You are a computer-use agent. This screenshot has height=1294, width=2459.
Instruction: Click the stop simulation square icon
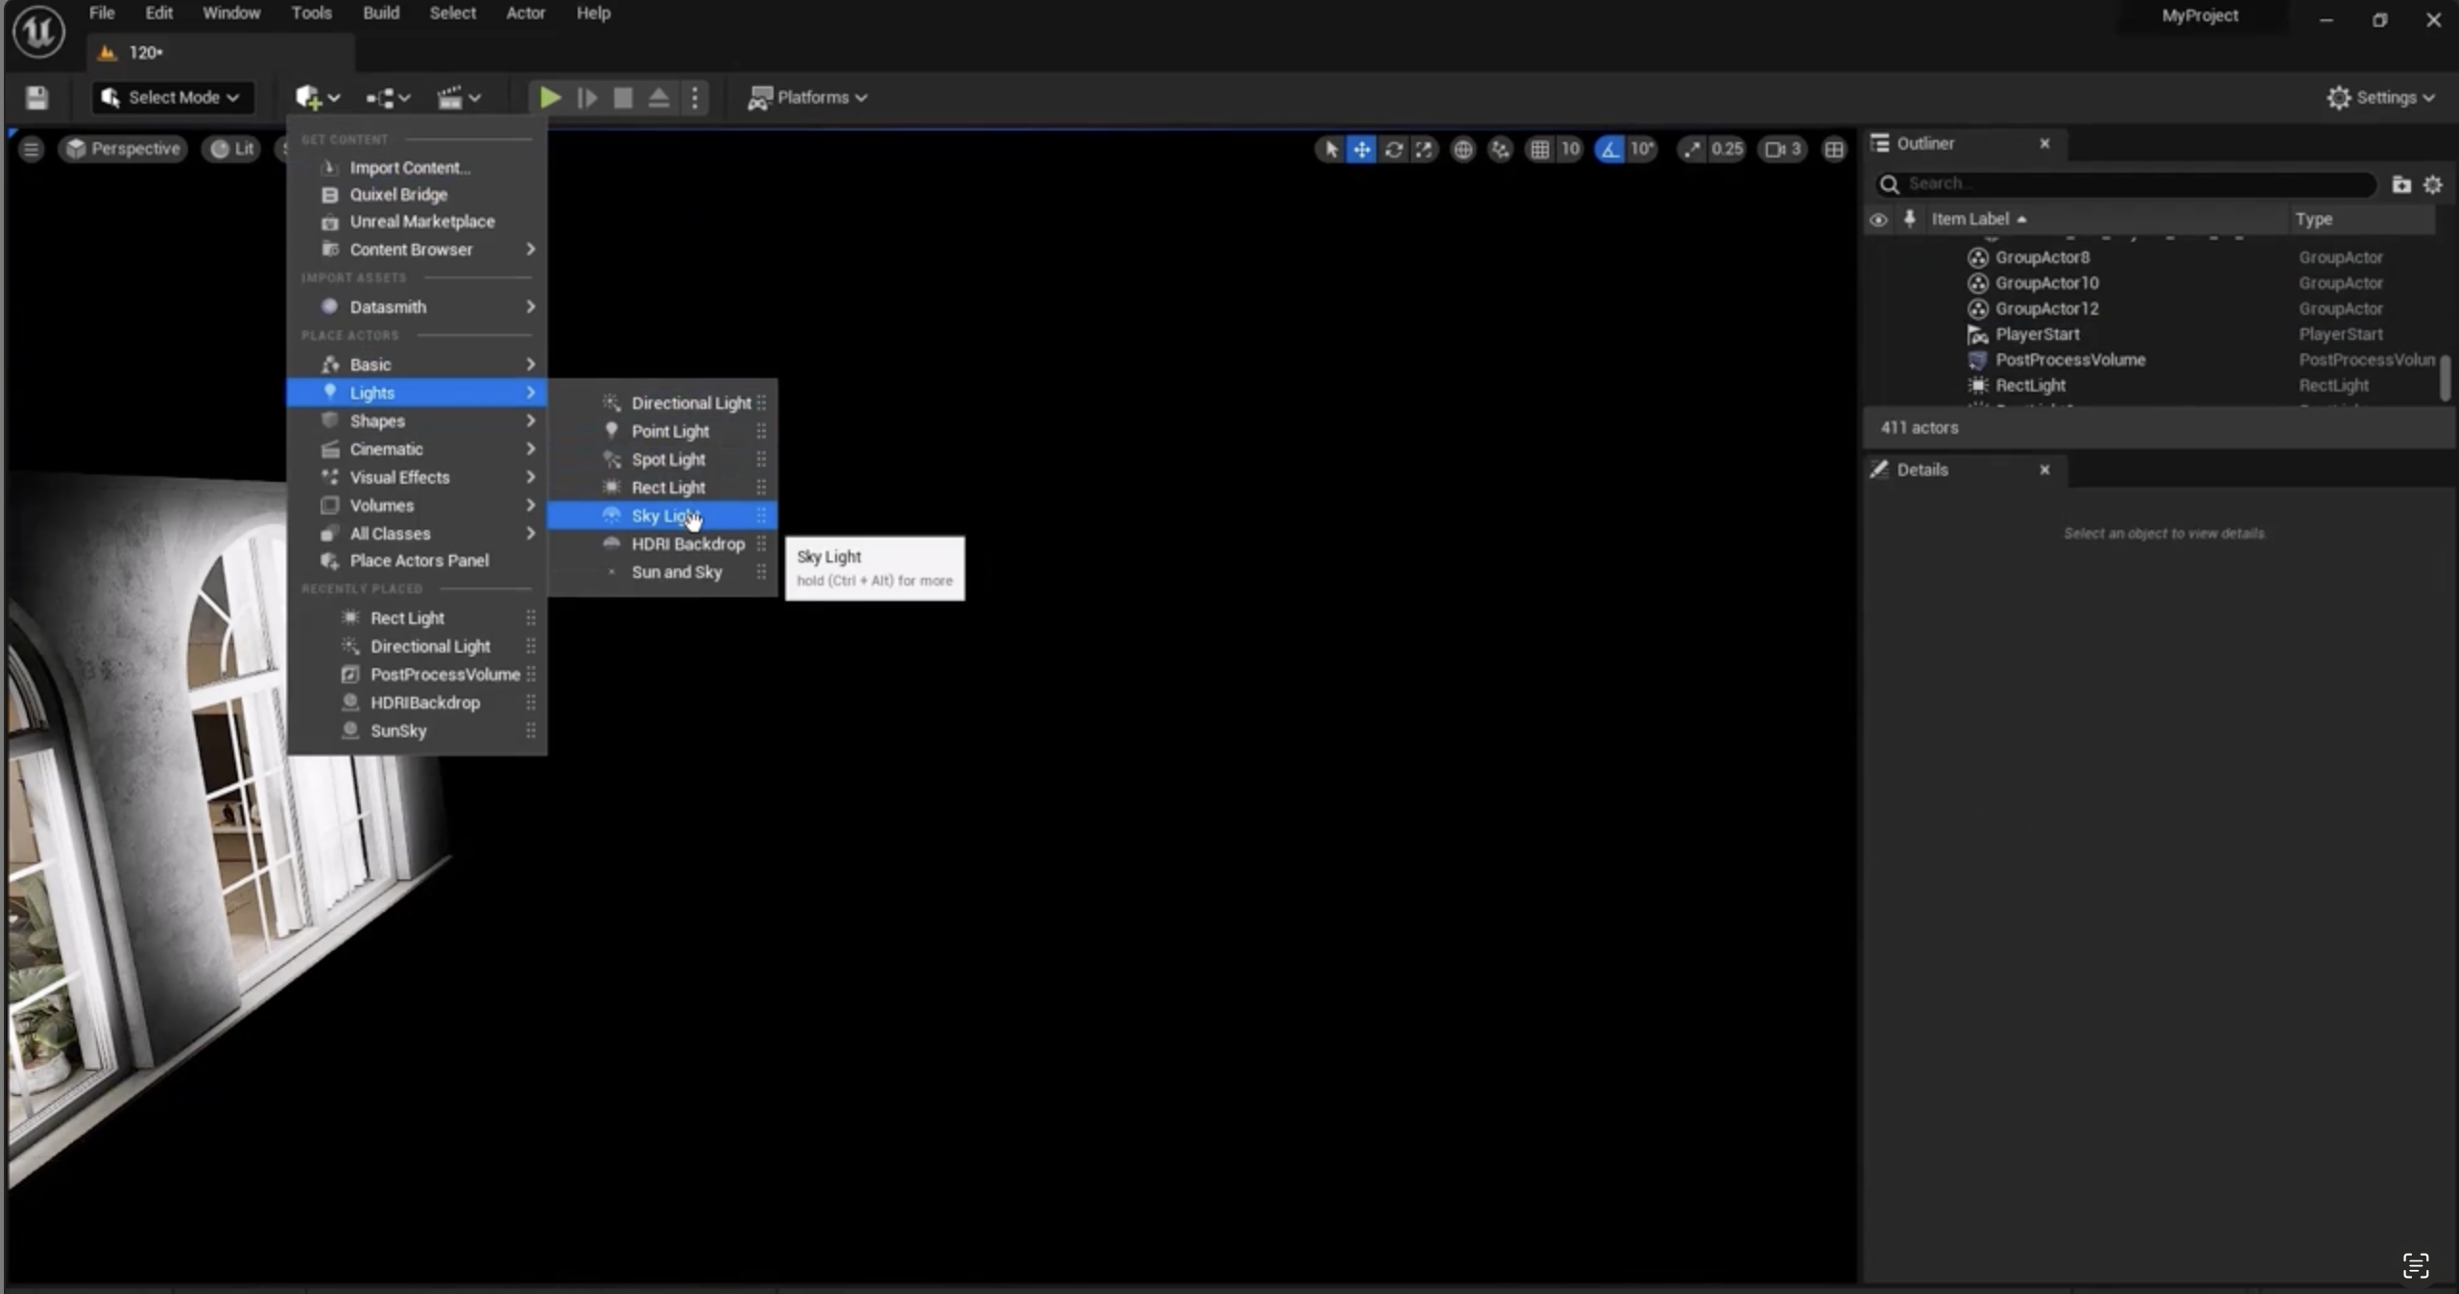(x=623, y=97)
